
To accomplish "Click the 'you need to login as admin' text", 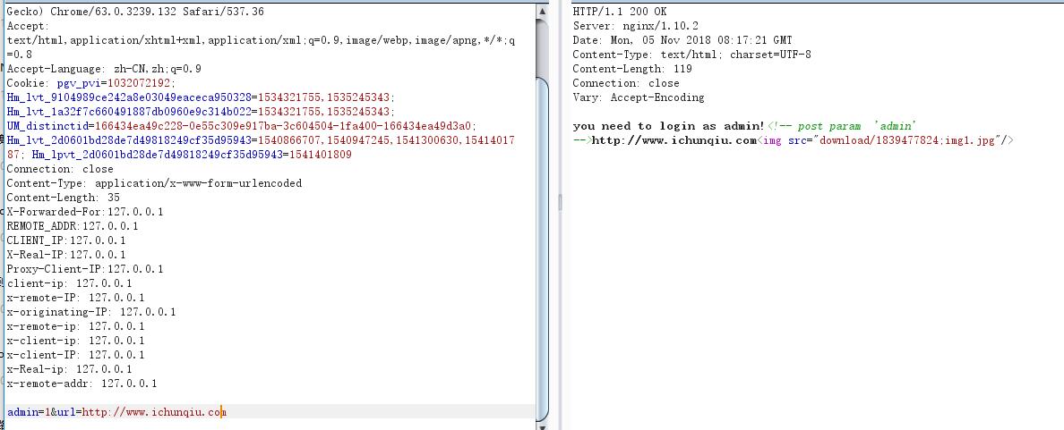I will (x=668, y=126).
